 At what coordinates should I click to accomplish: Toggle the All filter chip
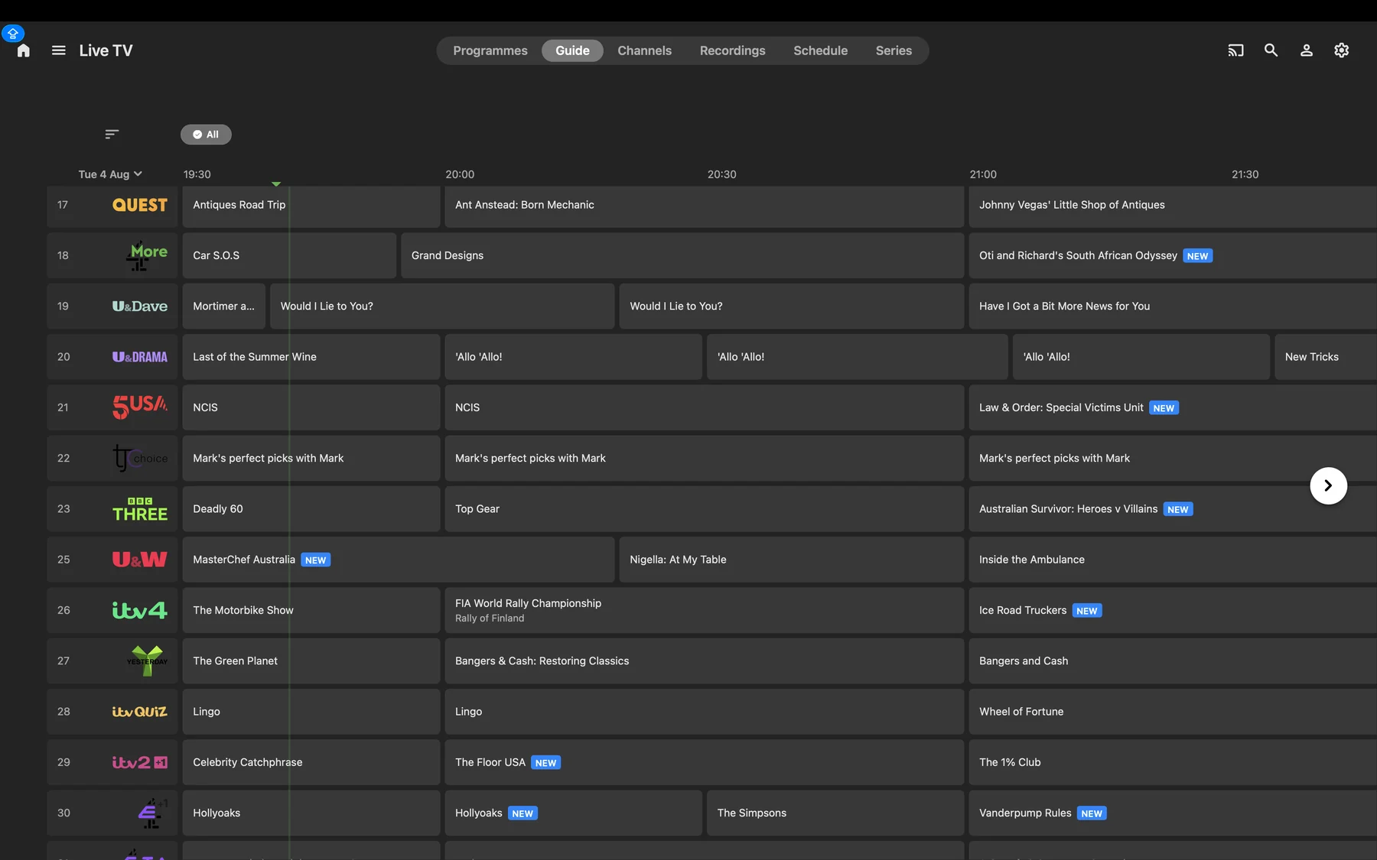[206, 135]
